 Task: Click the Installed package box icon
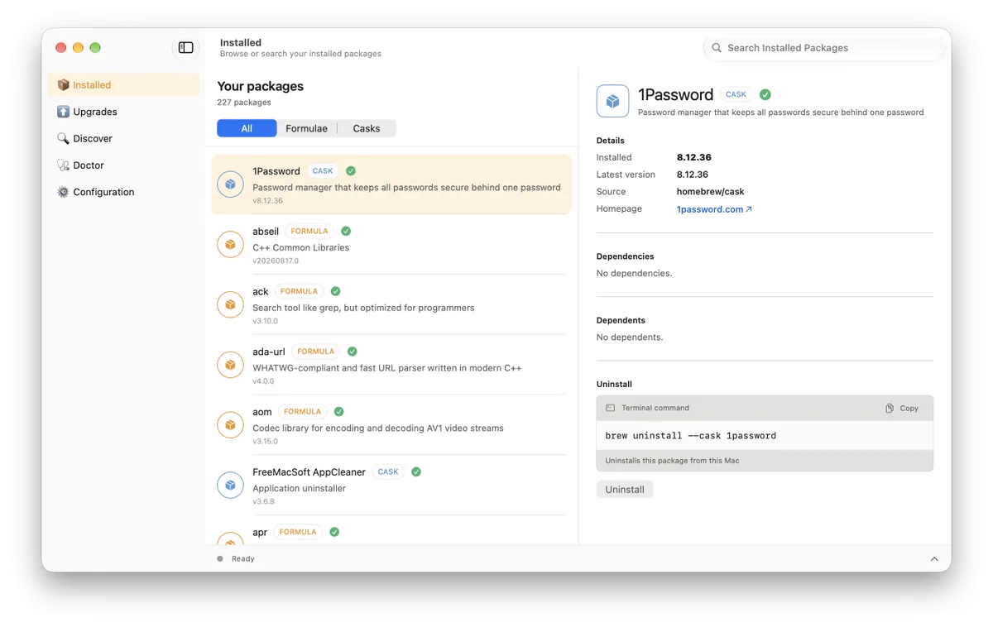click(x=64, y=85)
